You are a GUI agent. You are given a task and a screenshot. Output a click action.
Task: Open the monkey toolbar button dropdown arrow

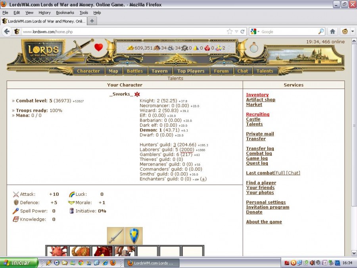(x=353, y=31)
